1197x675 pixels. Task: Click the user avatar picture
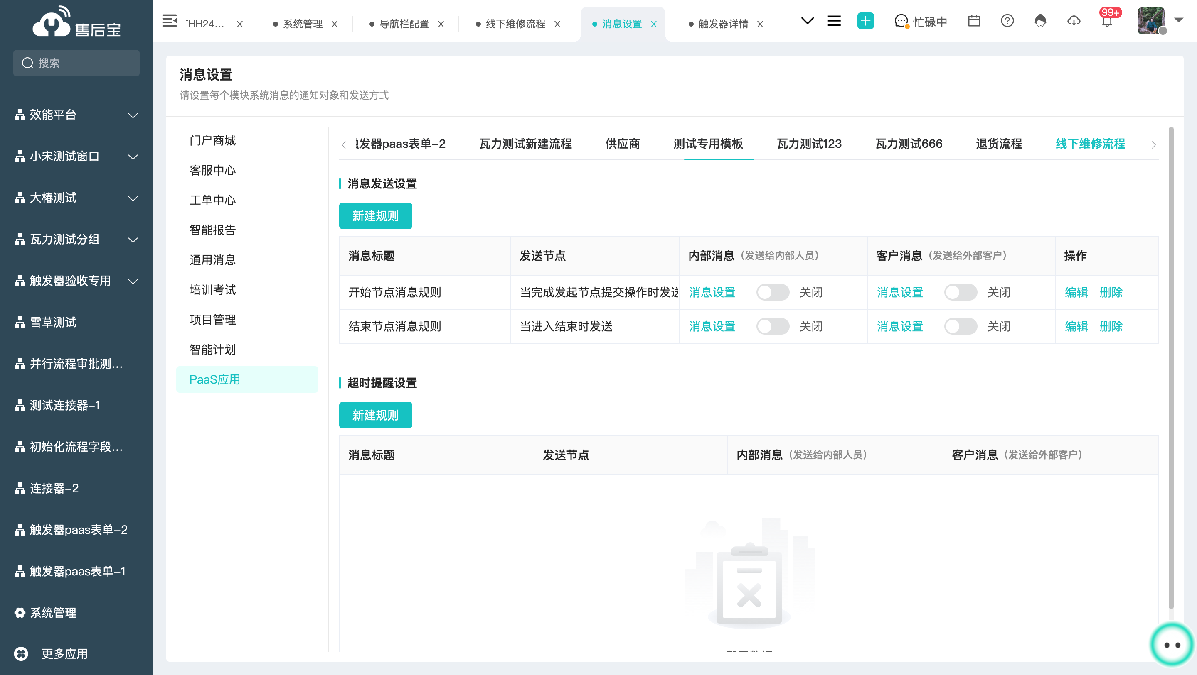(x=1151, y=21)
